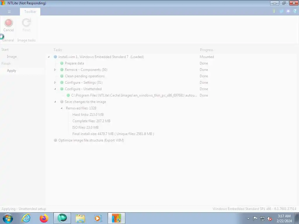
Task: Click the Progress column header
Action: [206, 50]
